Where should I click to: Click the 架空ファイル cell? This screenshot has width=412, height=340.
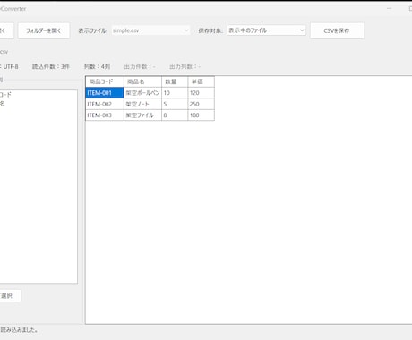tap(142, 115)
